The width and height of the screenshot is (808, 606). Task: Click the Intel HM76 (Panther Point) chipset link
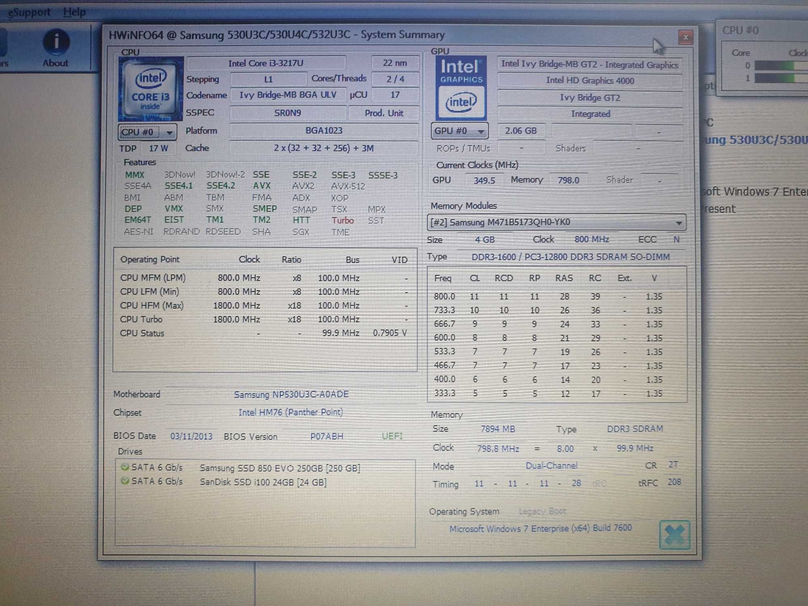tap(290, 412)
